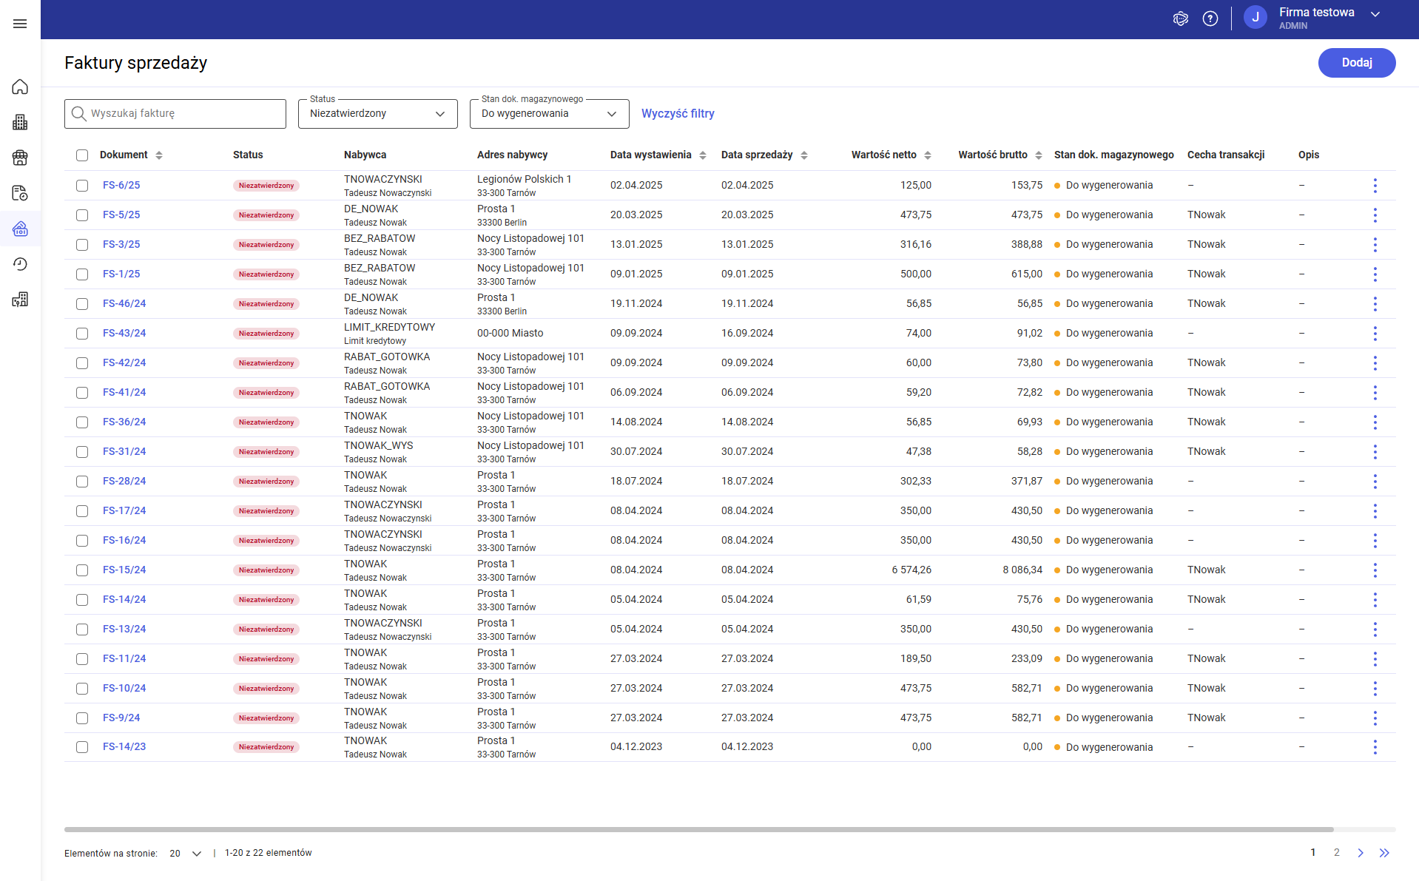The width and height of the screenshot is (1419, 881).
Task: Open row actions menu for FS-6/25
Action: [1375, 186]
